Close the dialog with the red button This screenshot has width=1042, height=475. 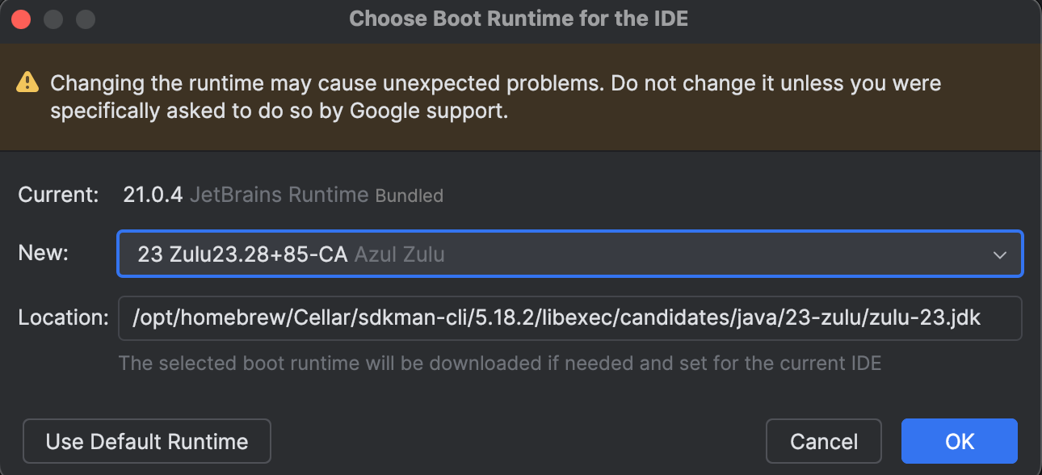coord(21,19)
